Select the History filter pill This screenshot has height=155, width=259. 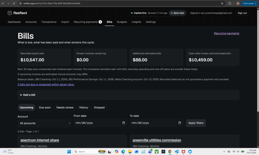[84, 108]
